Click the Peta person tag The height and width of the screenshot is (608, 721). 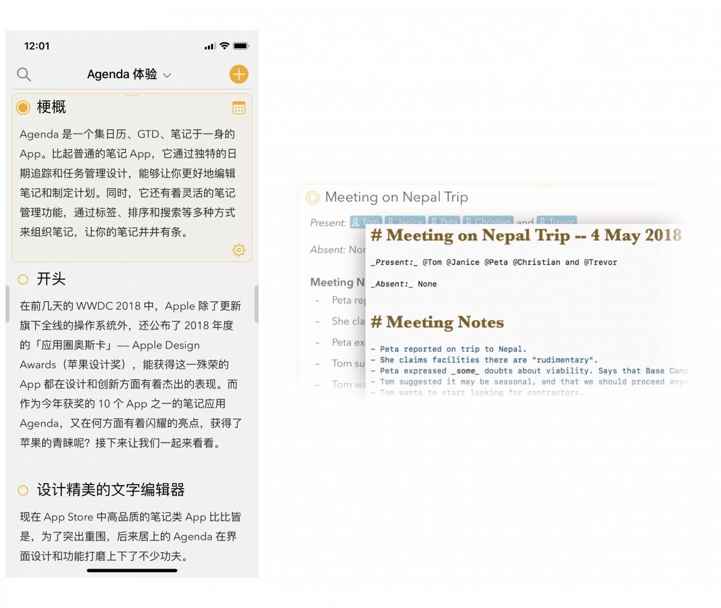tap(444, 221)
